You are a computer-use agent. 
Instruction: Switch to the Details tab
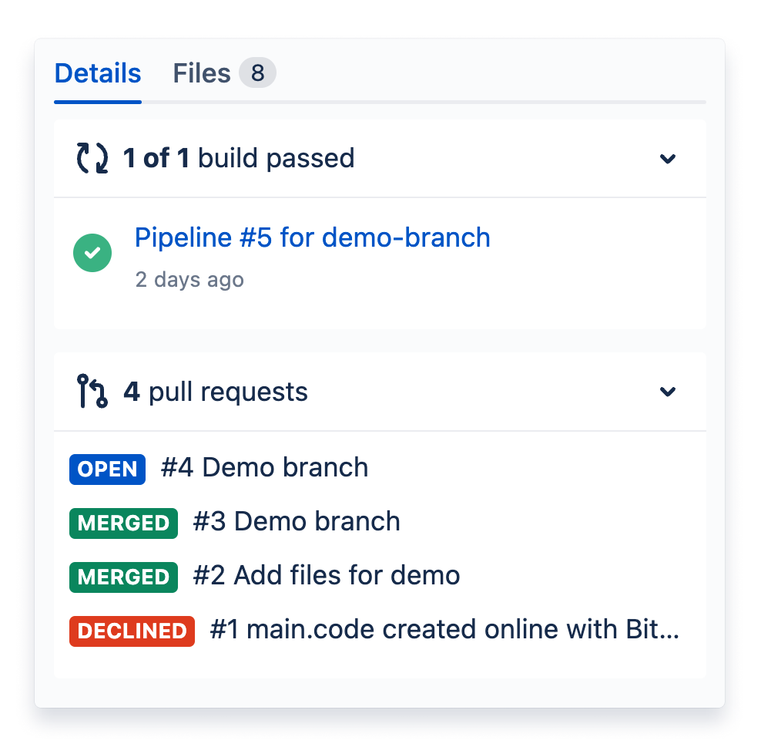(x=97, y=74)
